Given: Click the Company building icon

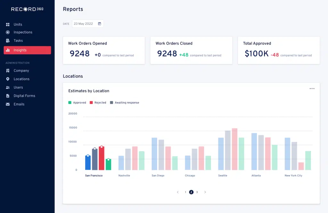Looking at the screenshot, I should 8,71.
